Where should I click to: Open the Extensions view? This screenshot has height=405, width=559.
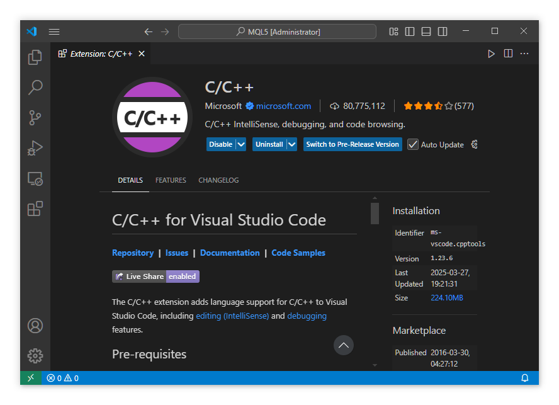click(35, 208)
